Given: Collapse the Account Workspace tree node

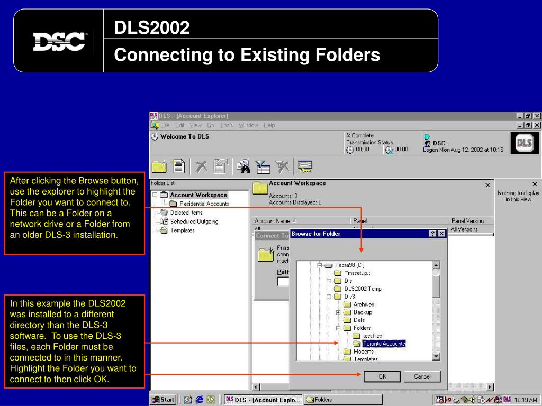Looking at the screenshot, I should (x=155, y=195).
